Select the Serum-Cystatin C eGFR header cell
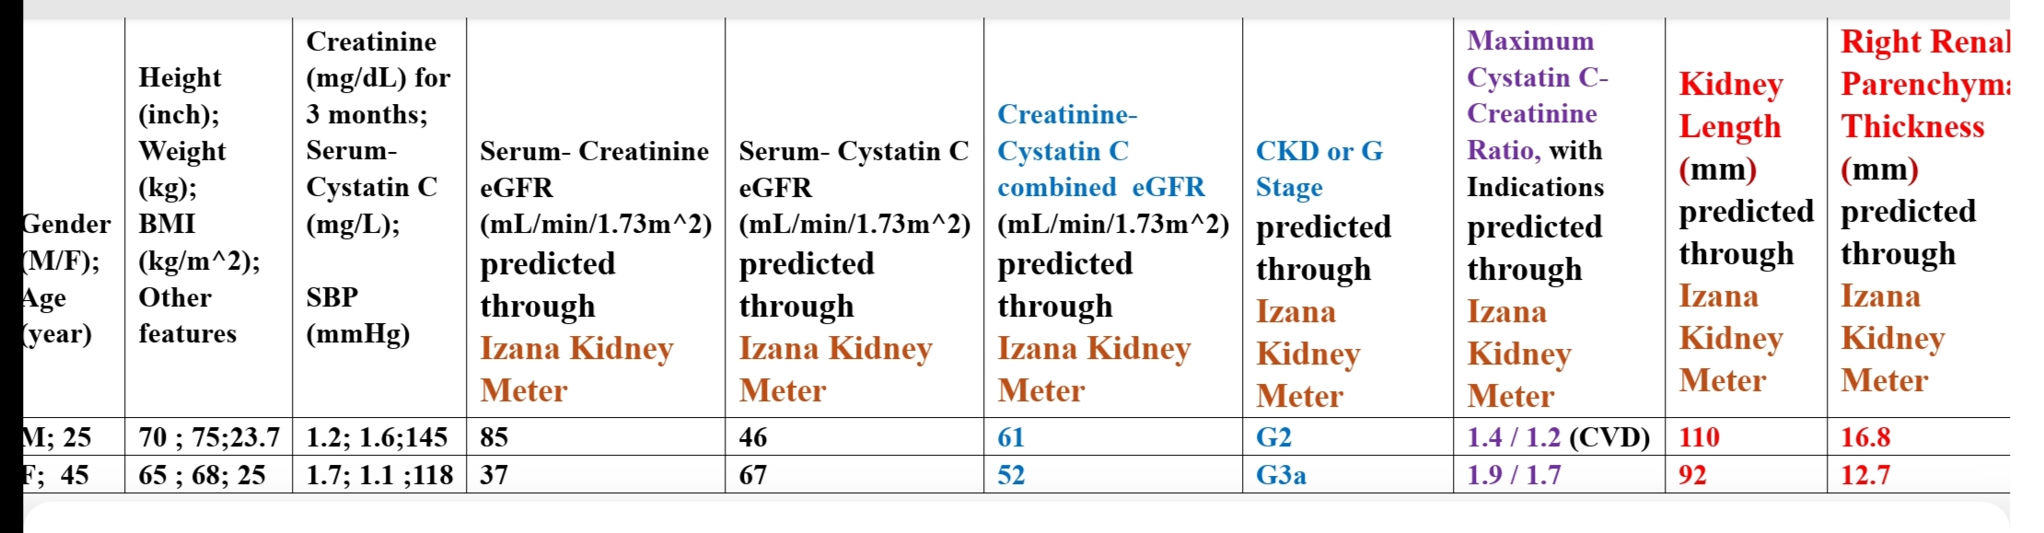Screen dimensions: 2044x533 (x=854, y=271)
